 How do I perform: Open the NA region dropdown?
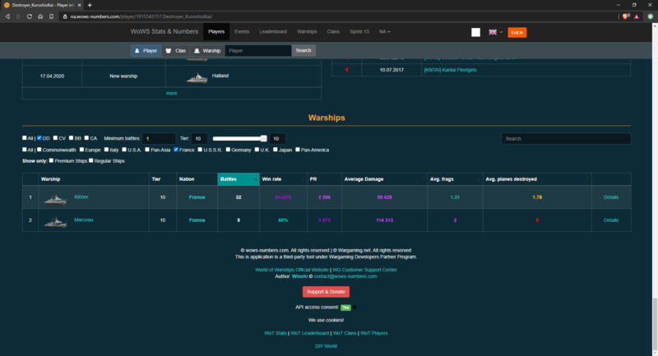coord(384,32)
